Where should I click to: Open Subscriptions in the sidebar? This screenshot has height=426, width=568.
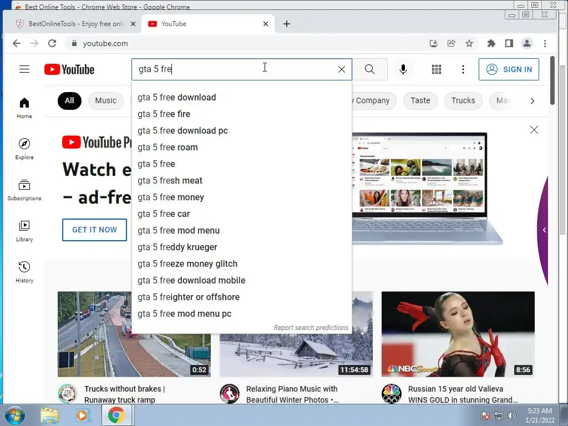pyautogui.click(x=24, y=190)
